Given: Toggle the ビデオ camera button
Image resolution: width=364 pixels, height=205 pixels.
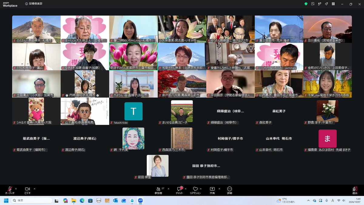Looking at the screenshot, I should point(28,190).
